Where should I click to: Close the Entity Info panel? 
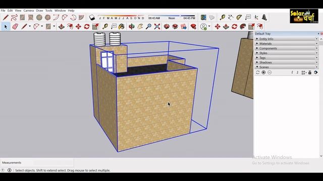[316, 39]
